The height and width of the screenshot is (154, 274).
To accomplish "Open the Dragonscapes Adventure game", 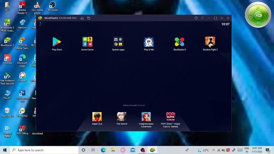I will tap(146, 117).
